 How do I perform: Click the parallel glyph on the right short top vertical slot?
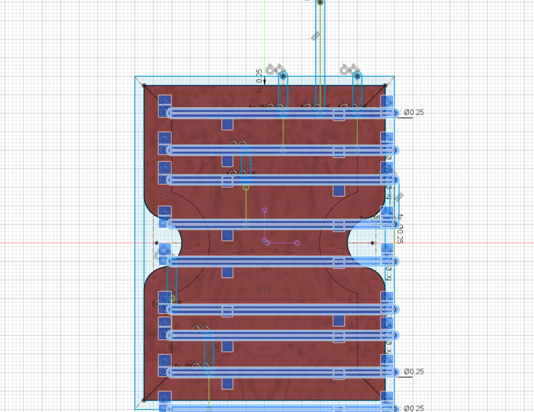pyautogui.click(x=362, y=91)
